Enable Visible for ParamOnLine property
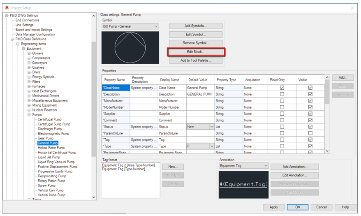 (310, 133)
